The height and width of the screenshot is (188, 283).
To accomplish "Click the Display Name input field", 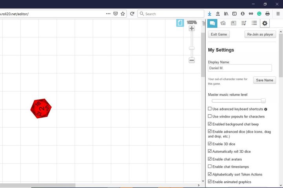I will coord(240,68).
